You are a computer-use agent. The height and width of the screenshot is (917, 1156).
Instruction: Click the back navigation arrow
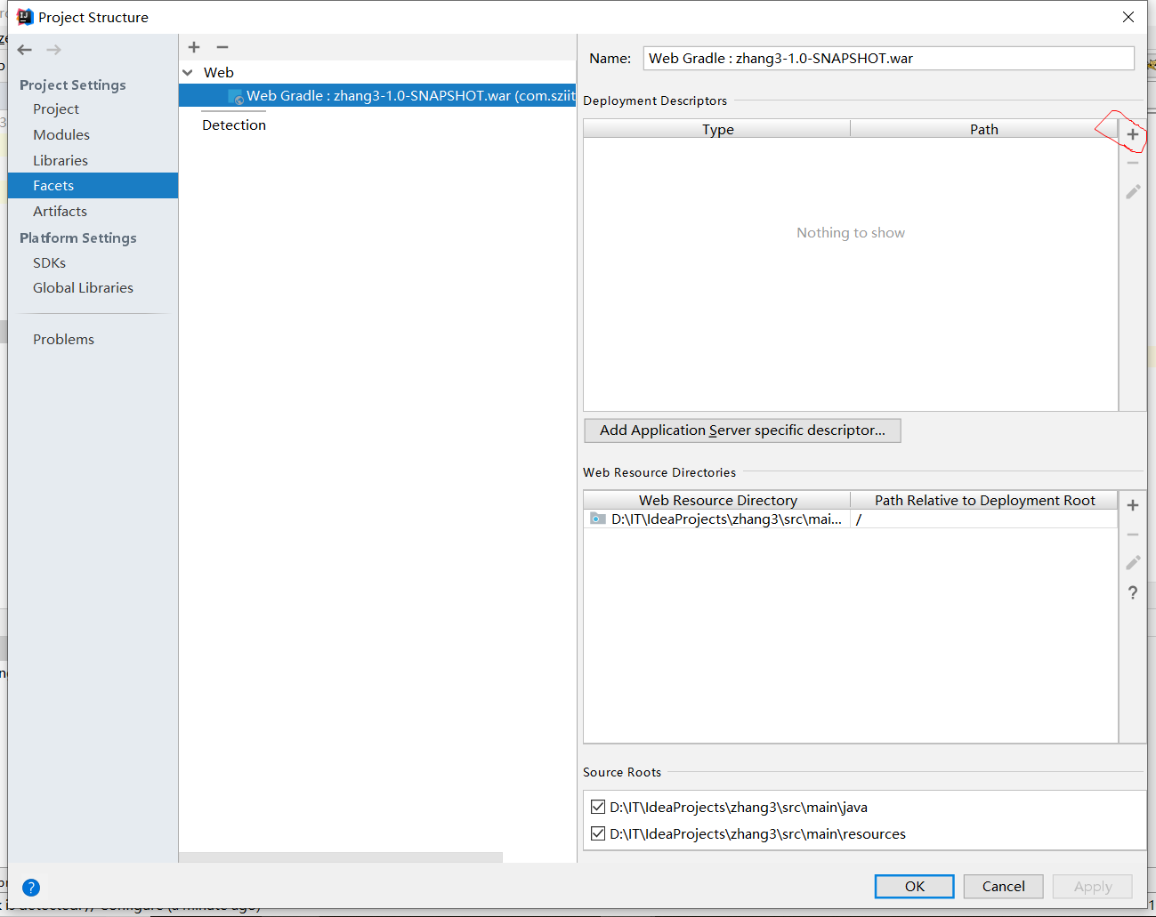pos(24,49)
